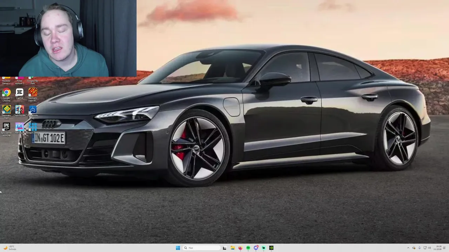Open the Rockstar Games desktop shortcut
449x252 pixels.
pos(6,80)
